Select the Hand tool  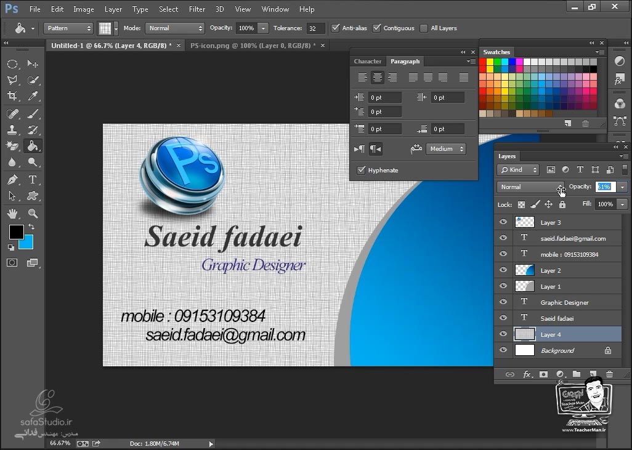pos(12,214)
